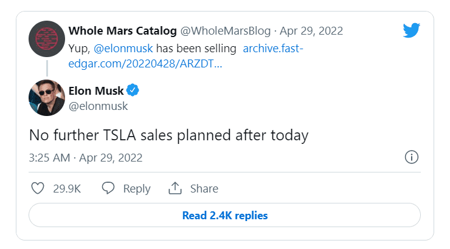Open the tweet info circle icon
The image size is (450, 249).
(x=412, y=158)
